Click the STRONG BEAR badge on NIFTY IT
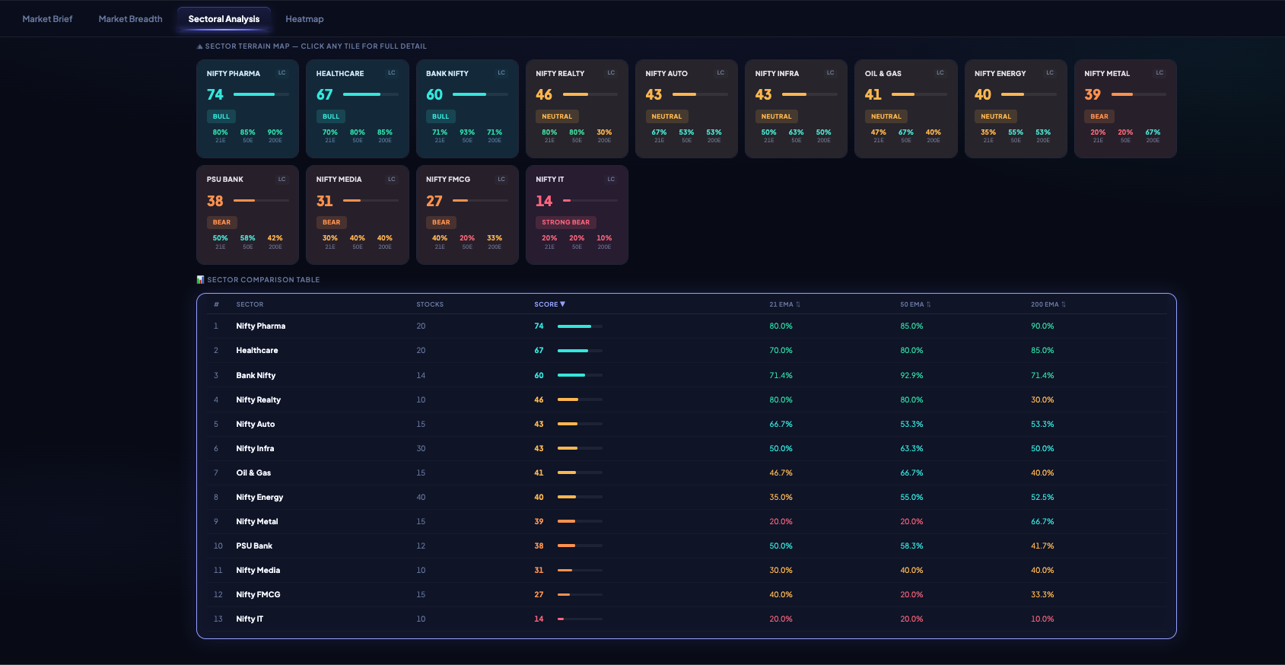 coord(566,222)
